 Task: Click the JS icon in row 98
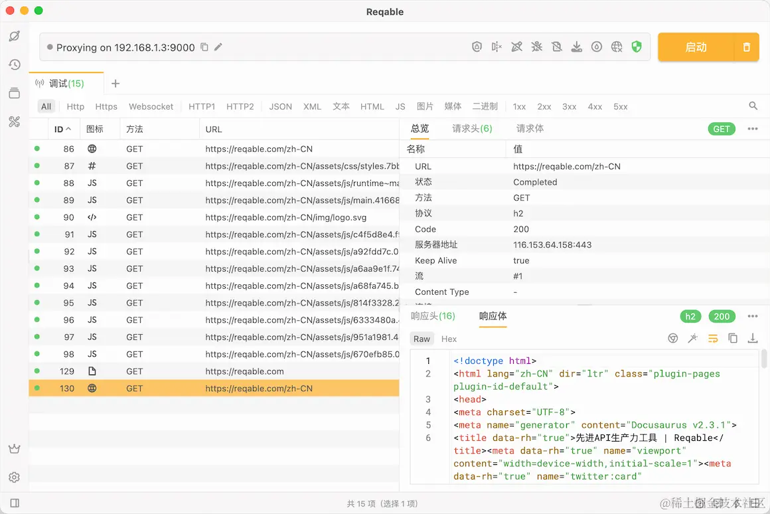coord(92,355)
